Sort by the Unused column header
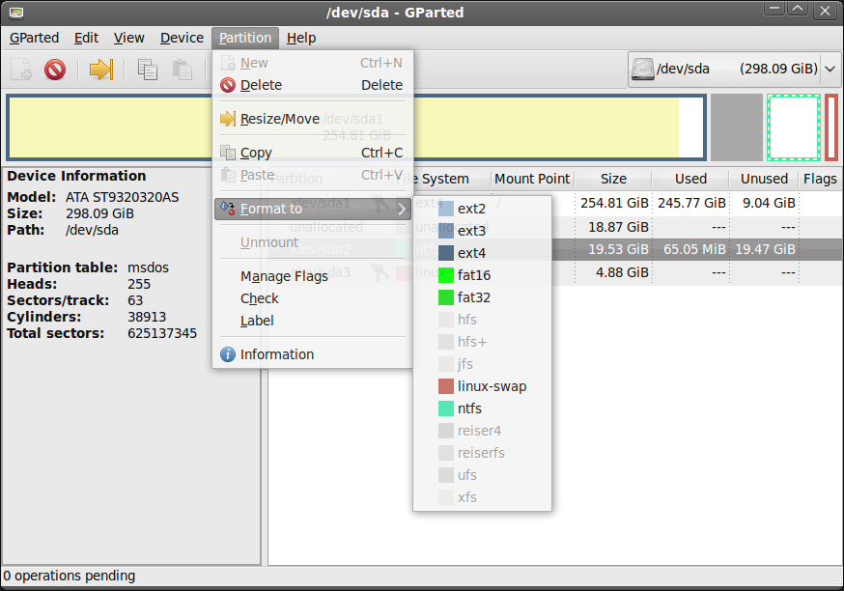Viewport: 844px width, 591px height. point(764,179)
